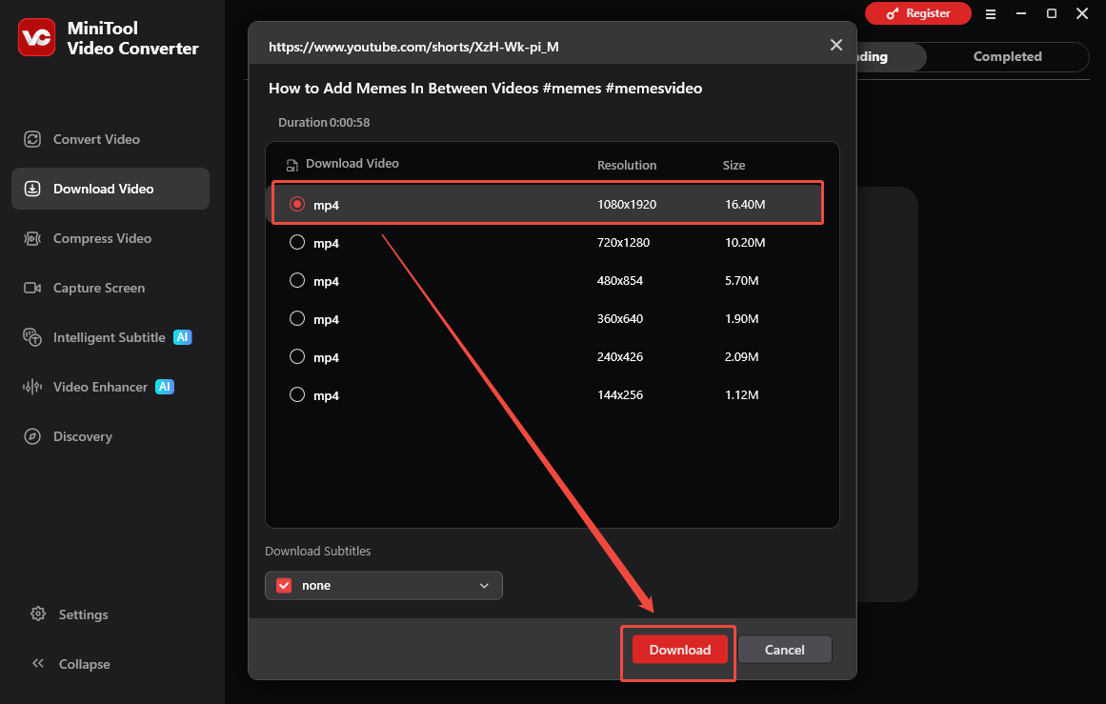Click the video title about adding memes
Screen dimensions: 1106x704
point(485,89)
